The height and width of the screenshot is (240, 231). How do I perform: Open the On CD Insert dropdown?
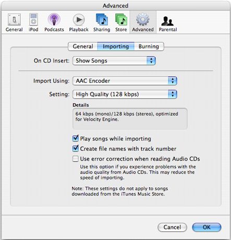(114, 61)
